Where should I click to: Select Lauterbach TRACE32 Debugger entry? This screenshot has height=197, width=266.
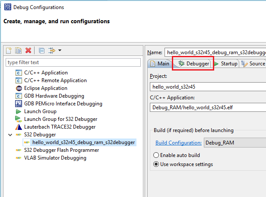click(x=60, y=127)
